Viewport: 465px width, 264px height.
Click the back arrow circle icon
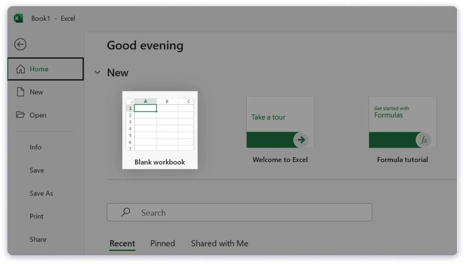tap(20, 44)
